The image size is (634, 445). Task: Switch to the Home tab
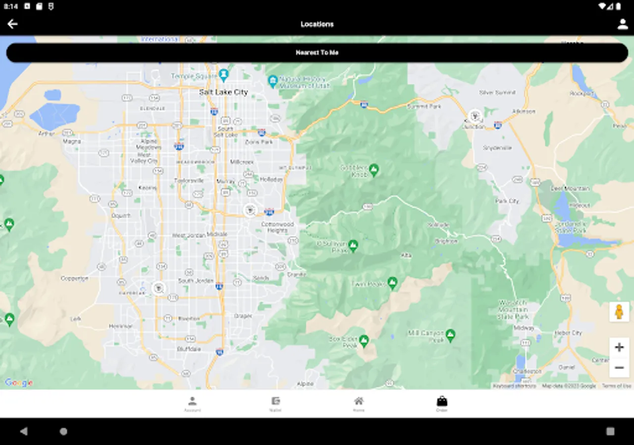pos(359,404)
